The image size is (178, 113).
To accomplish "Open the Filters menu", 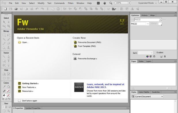I will (x=71, y=3).
